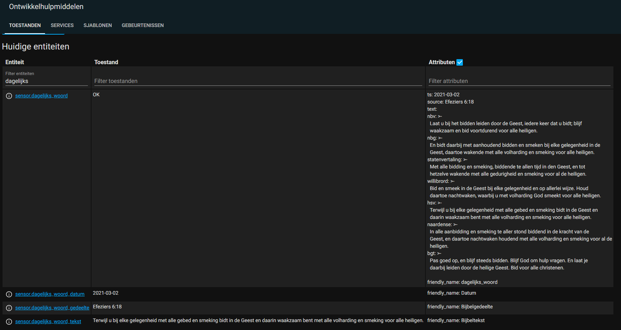Focus the Filter entiteiten field containing dagelijks
621x330 pixels.
click(46, 81)
